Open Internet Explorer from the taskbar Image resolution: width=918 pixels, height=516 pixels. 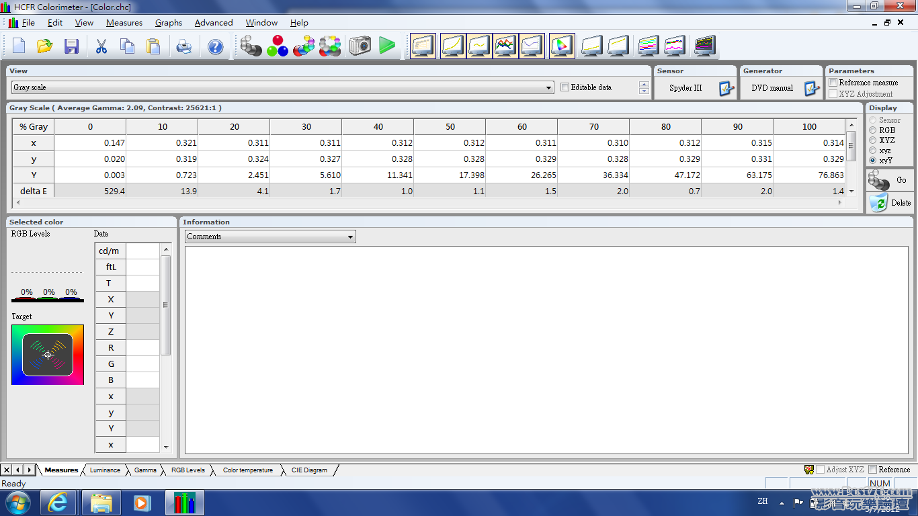[58, 503]
